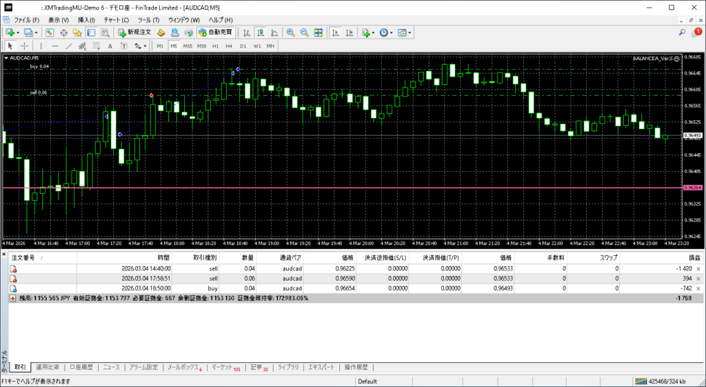This screenshot has height=387, width=706.
Task: Select the crosshair cursor tool
Action: (25, 46)
